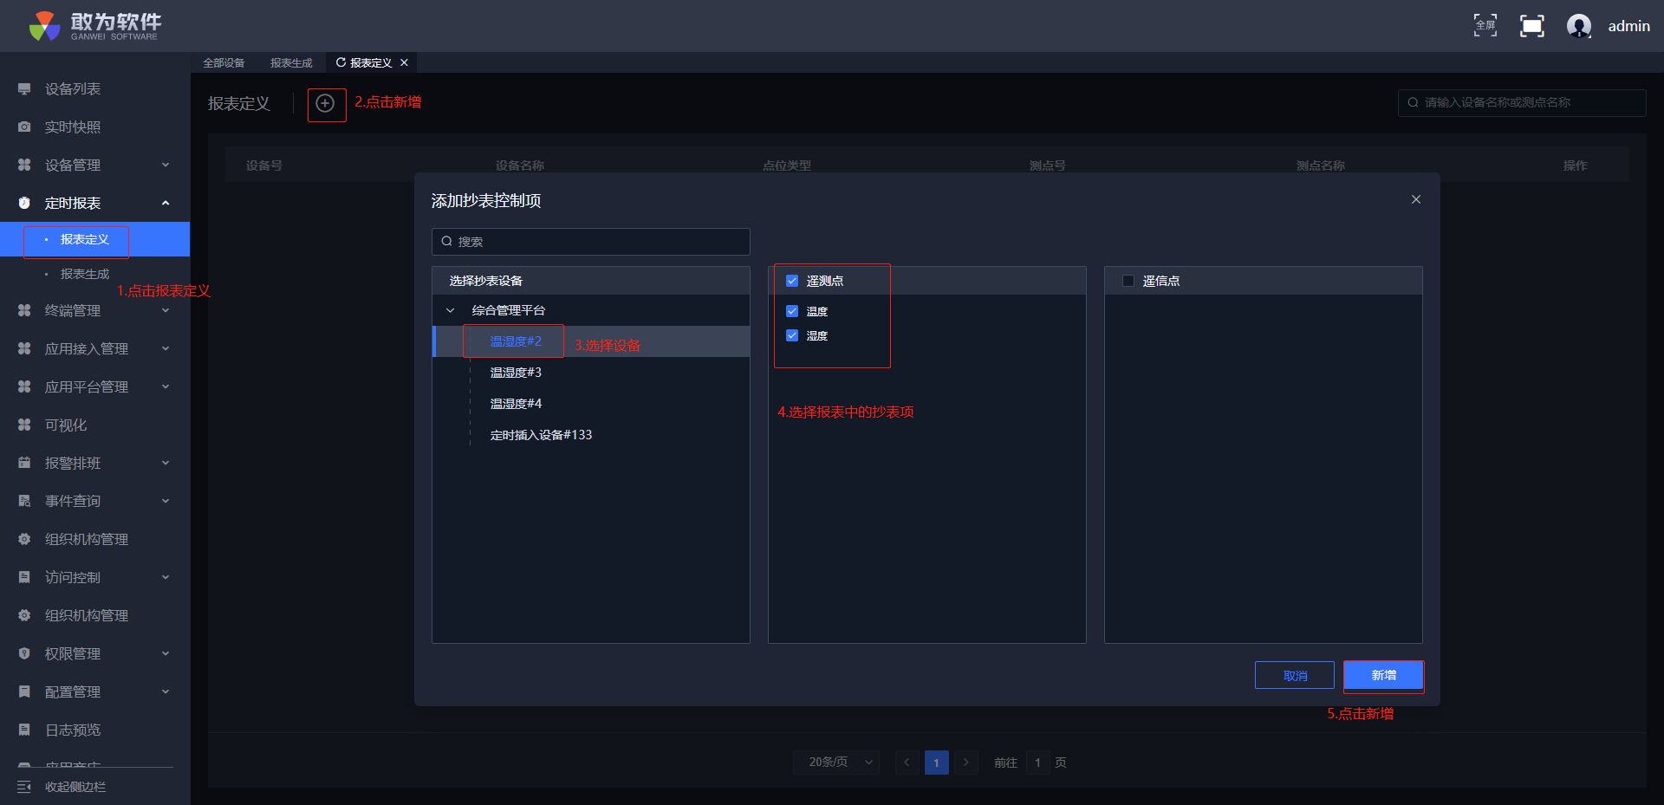The height and width of the screenshot is (805, 1664).
Task: Open 日志预览 via its sidebar icon
Action: [24, 730]
